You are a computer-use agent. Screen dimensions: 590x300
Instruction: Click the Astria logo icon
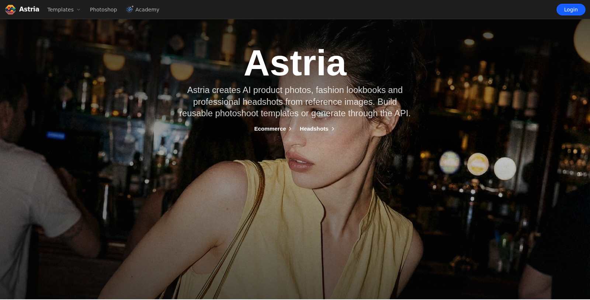pyautogui.click(x=10, y=10)
